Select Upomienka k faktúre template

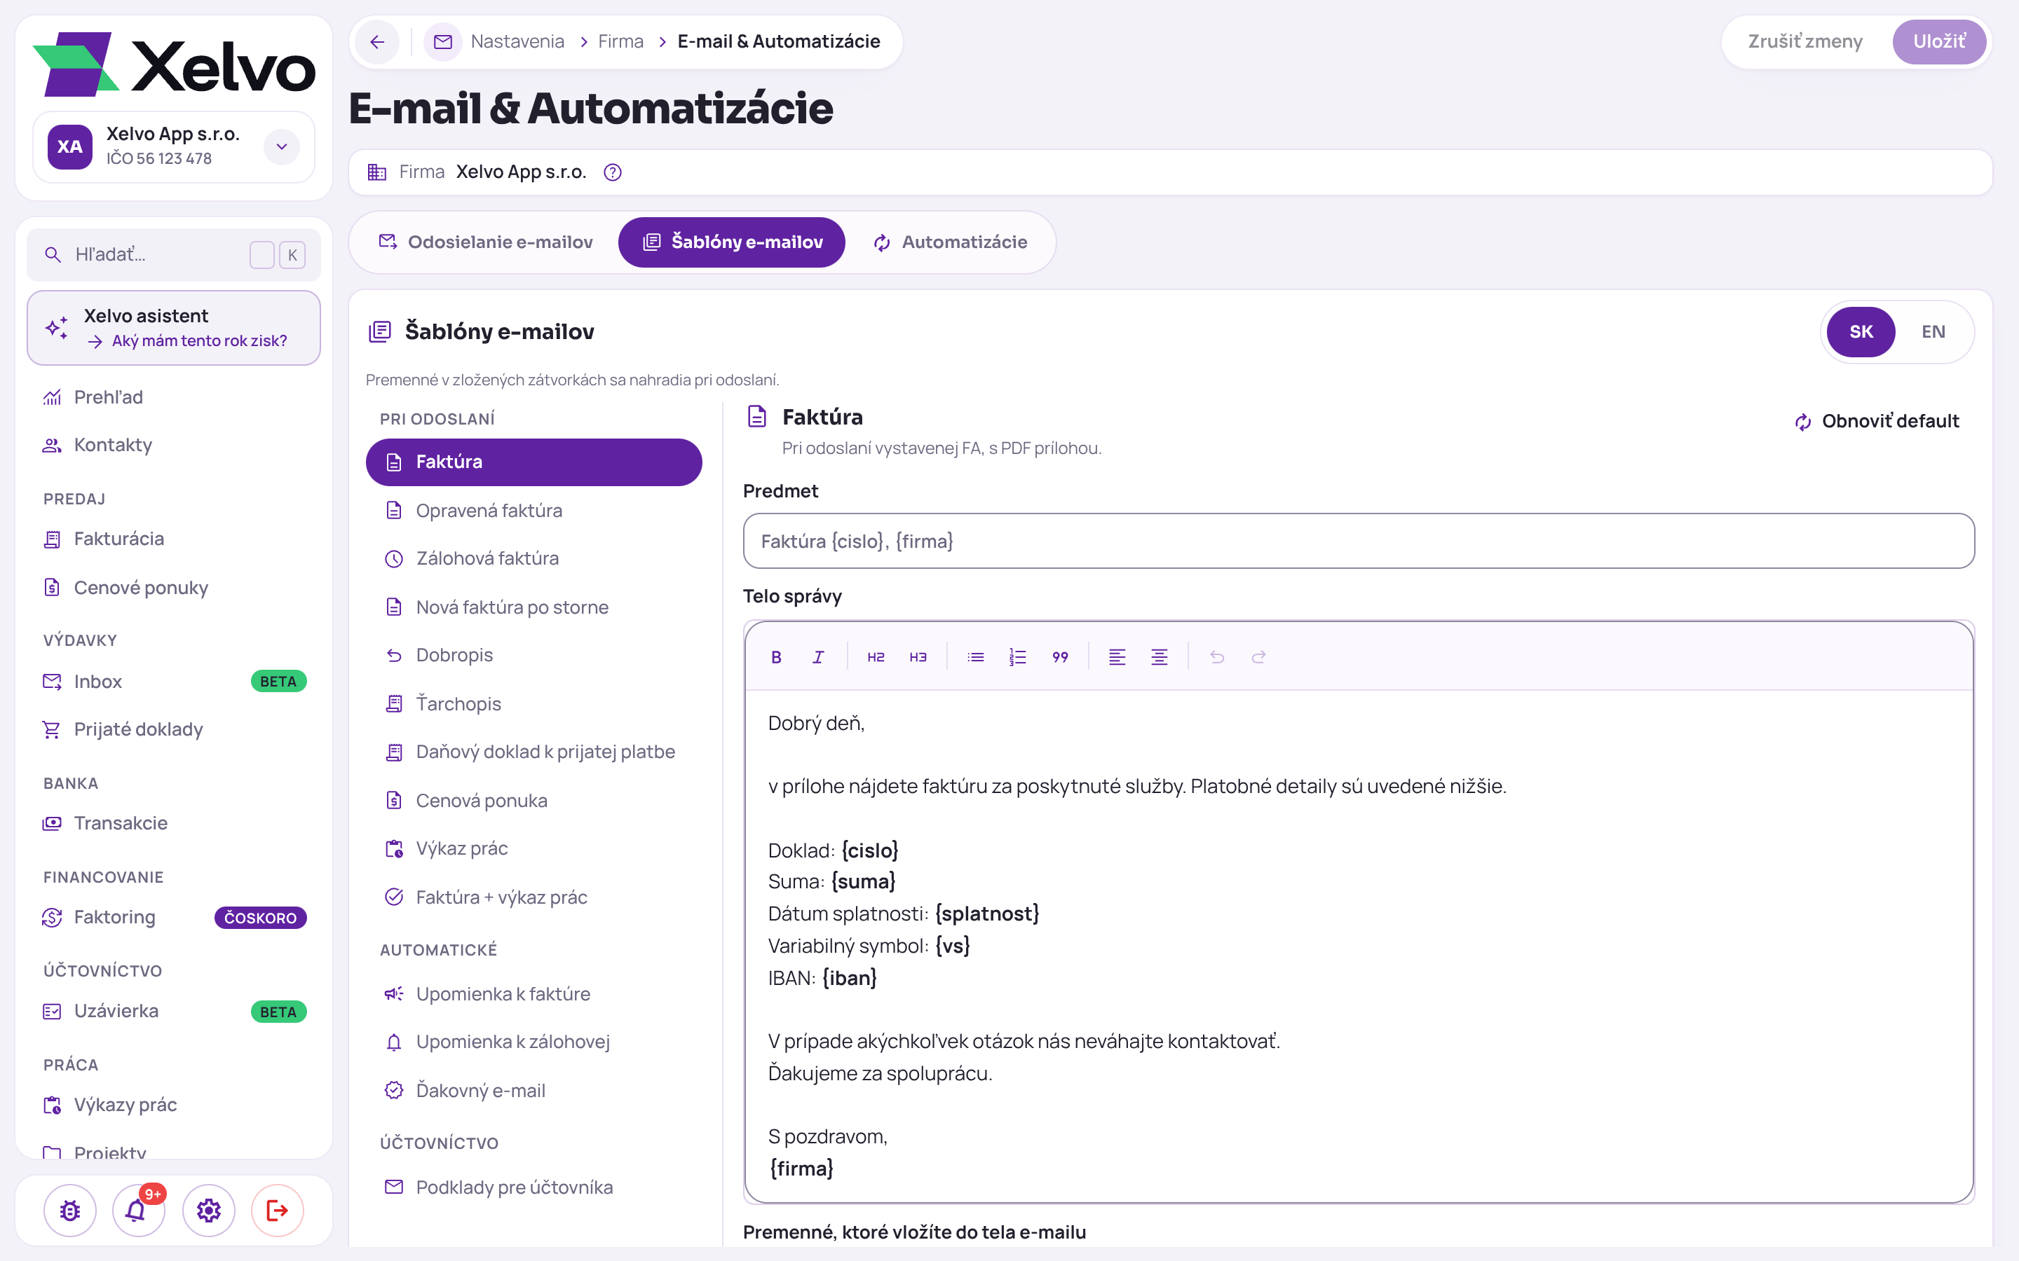534,994
